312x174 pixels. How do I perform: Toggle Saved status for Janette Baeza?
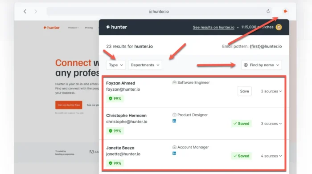(242, 156)
